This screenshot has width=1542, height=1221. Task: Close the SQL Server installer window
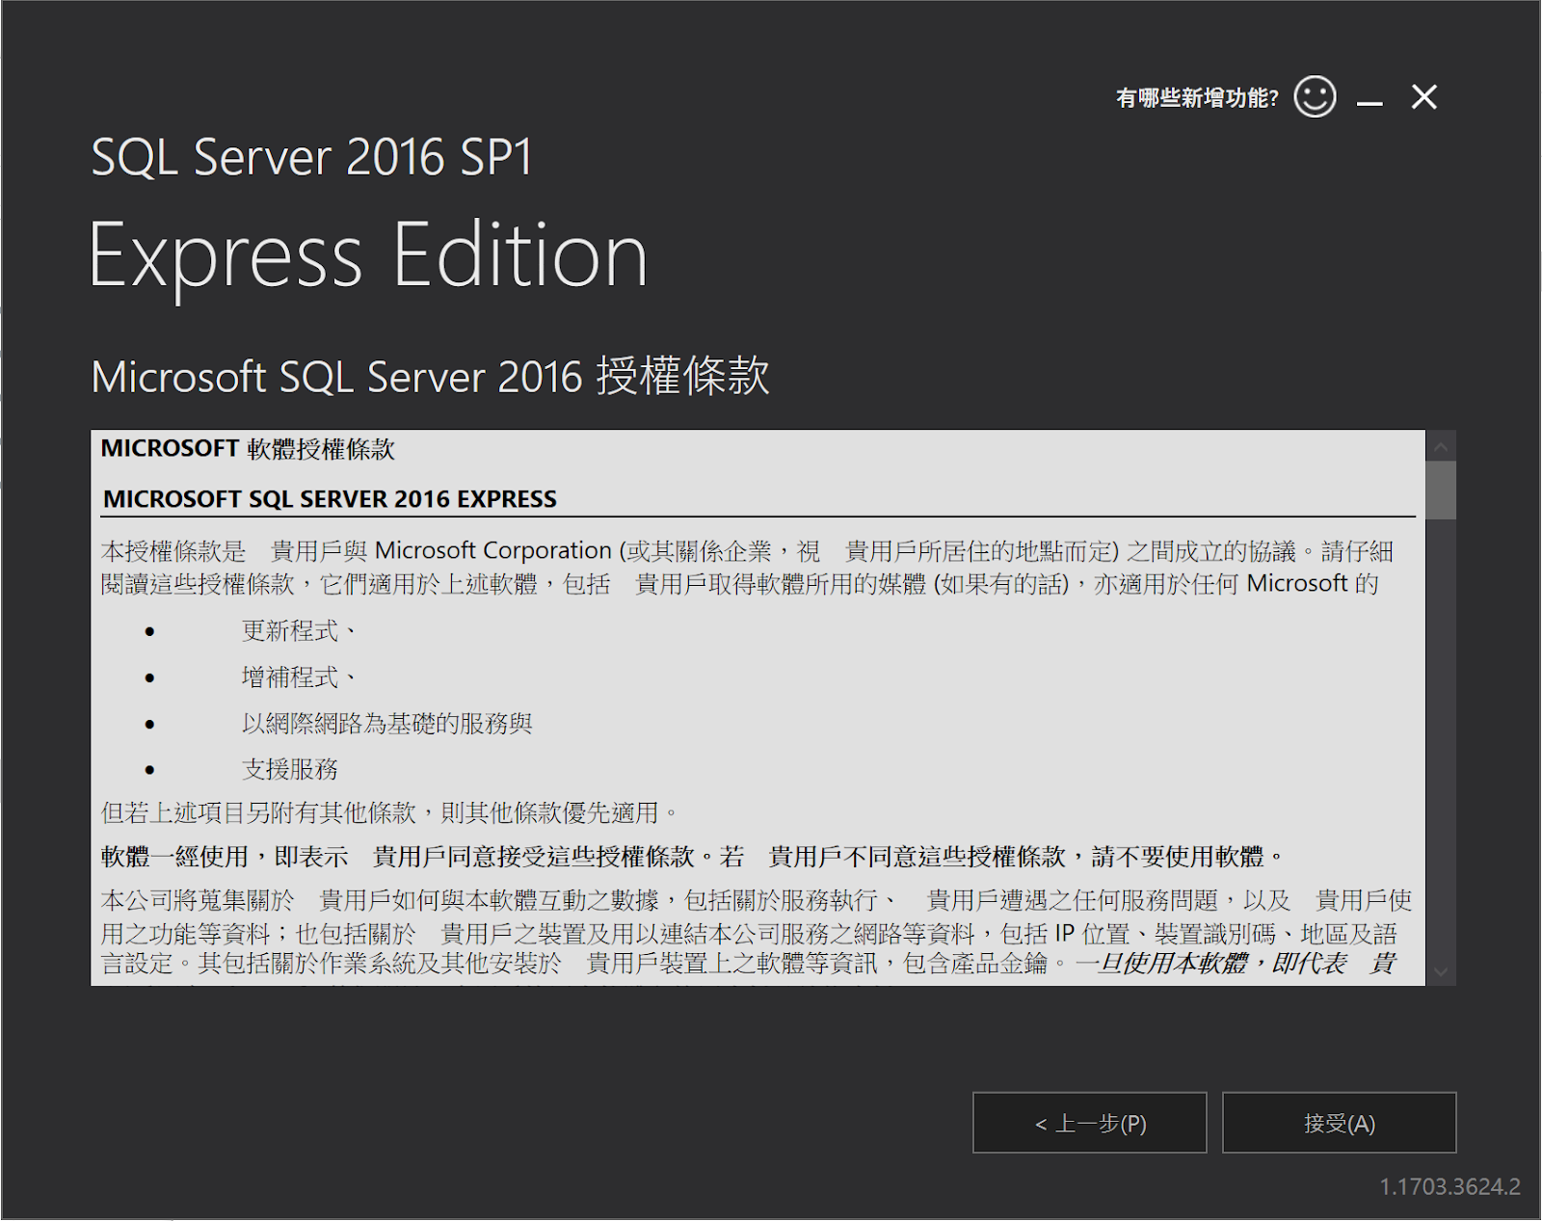pos(1423,96)
